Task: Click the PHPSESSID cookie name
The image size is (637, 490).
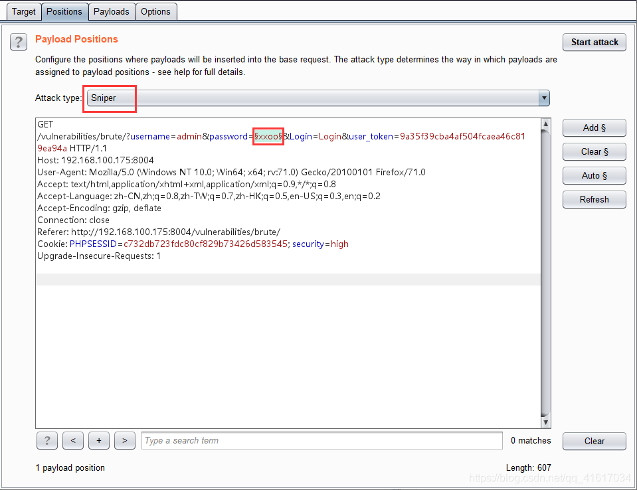Action: point(93,244)
